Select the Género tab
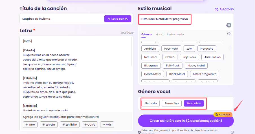Viewport: 255px width, 134px height. (146, 34)
